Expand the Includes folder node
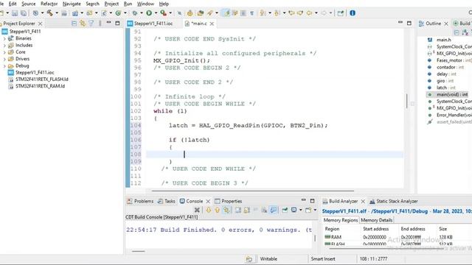Viewport: 472px width, 265px height. point(4,46)
